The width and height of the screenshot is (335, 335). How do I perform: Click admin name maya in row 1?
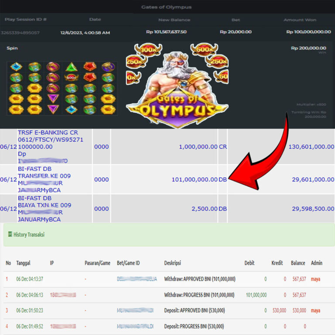coord(315,279)
